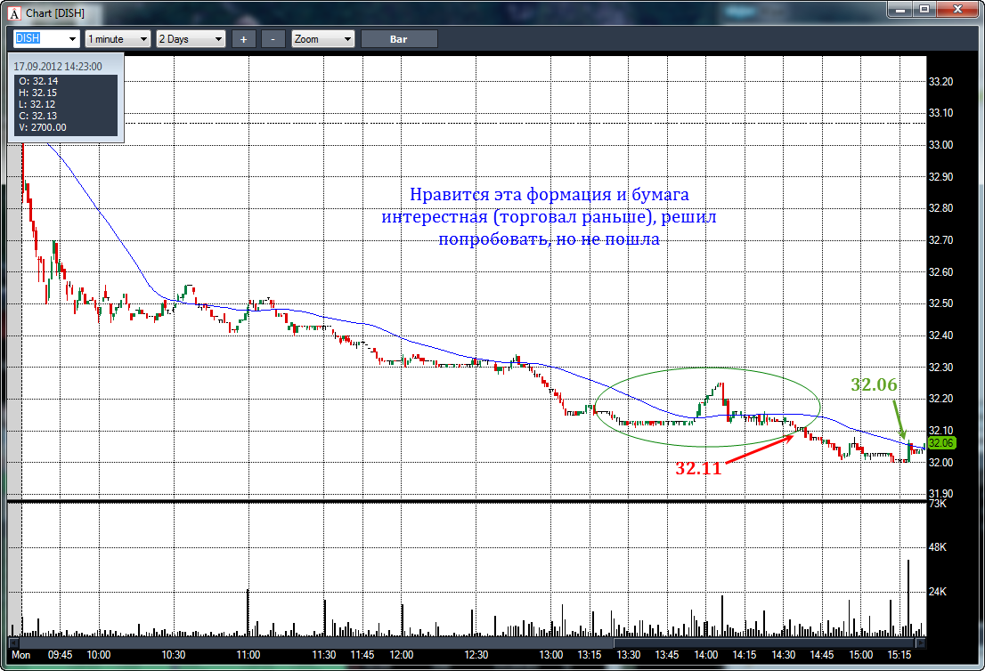Close the Chart [DISH] window
985x671 pixels.
[x=957, y=10]
